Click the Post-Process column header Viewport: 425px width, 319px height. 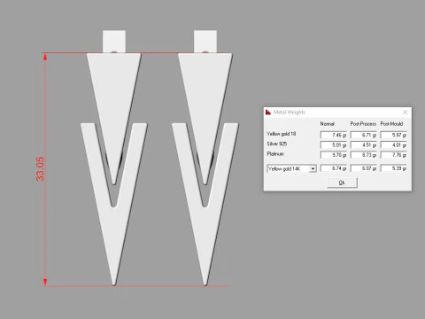[x=363, y=124]
